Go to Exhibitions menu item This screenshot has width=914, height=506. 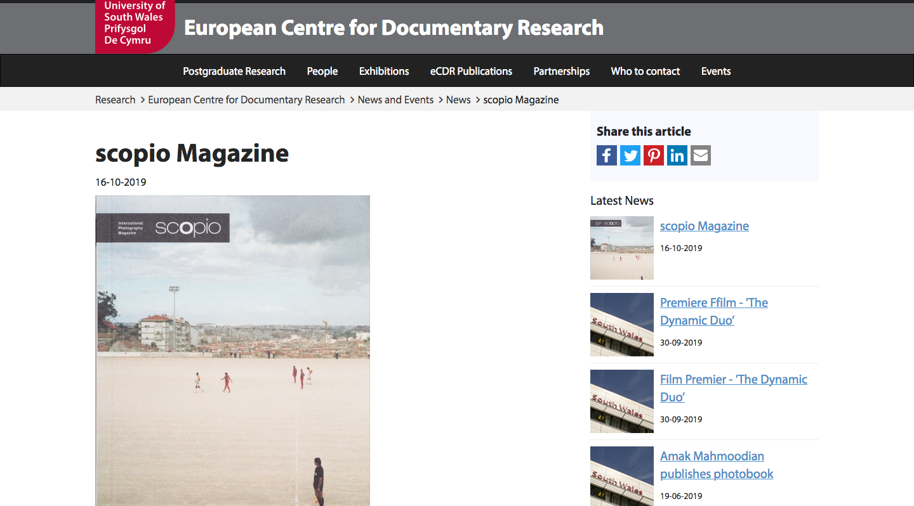[x=384, y=71]
